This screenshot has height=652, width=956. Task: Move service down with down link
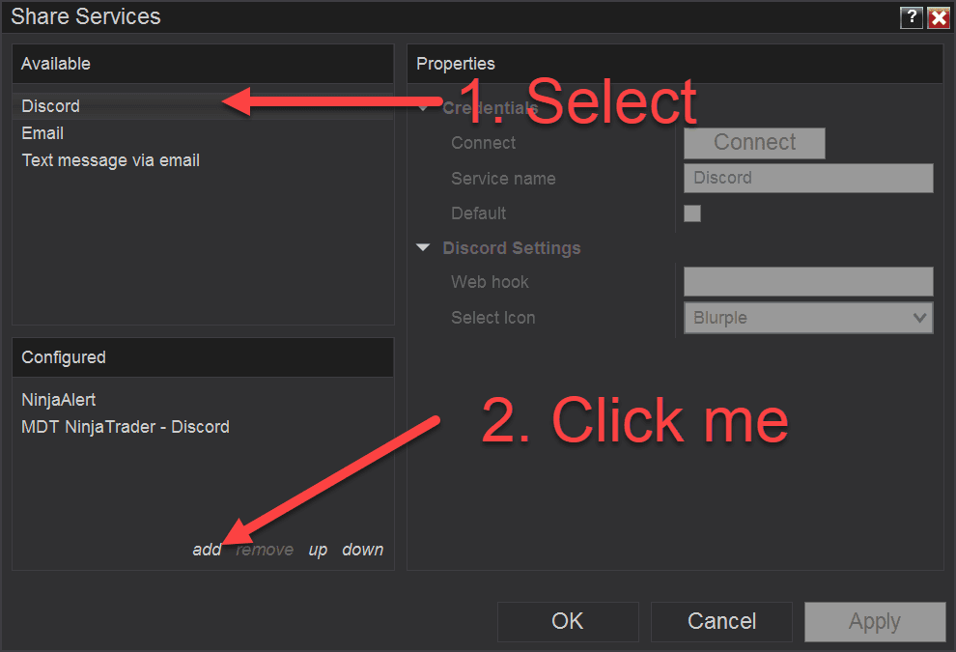pos(363,550)
